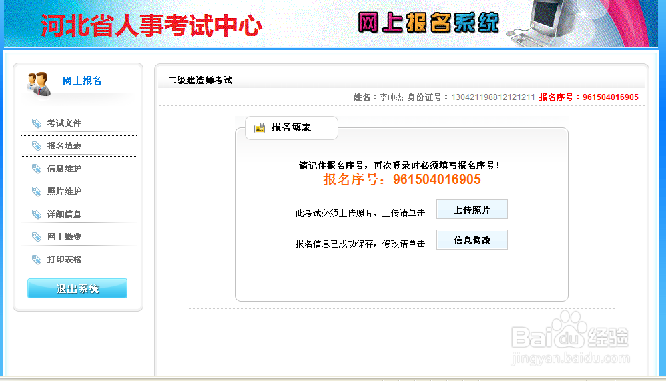Click the large orange 报名序号 961504016905

click(x=402, y=179)
